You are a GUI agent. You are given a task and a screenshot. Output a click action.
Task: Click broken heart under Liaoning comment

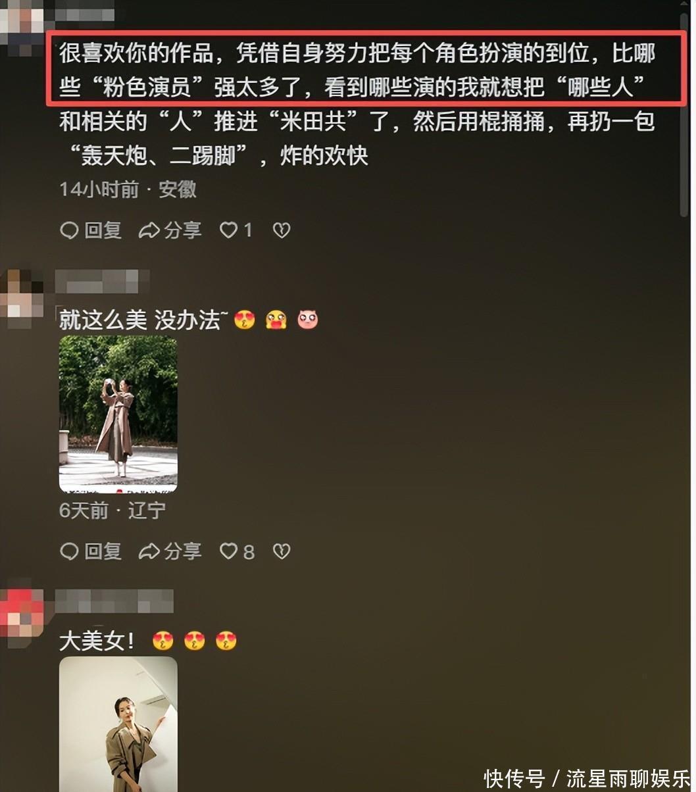282,551
